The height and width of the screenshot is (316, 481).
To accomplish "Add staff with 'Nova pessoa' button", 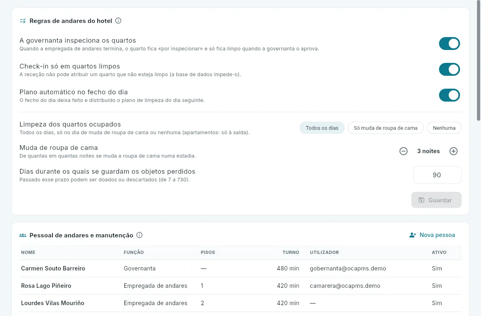I will tap(432, 235).
